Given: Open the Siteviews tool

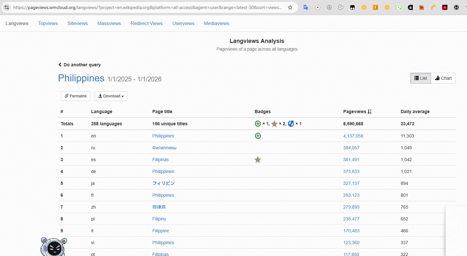Looking at the screenshot, I should click(x=78, y=23).
